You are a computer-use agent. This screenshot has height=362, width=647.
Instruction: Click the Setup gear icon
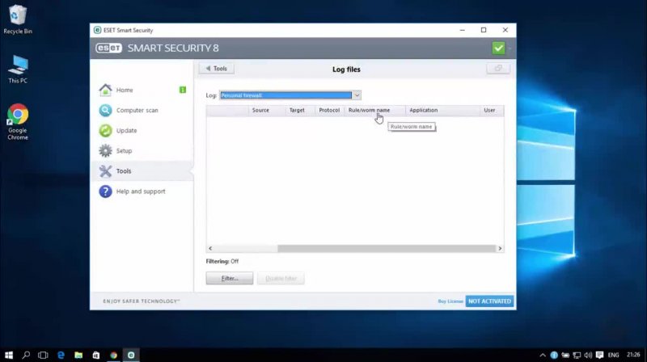pos(105,151)
